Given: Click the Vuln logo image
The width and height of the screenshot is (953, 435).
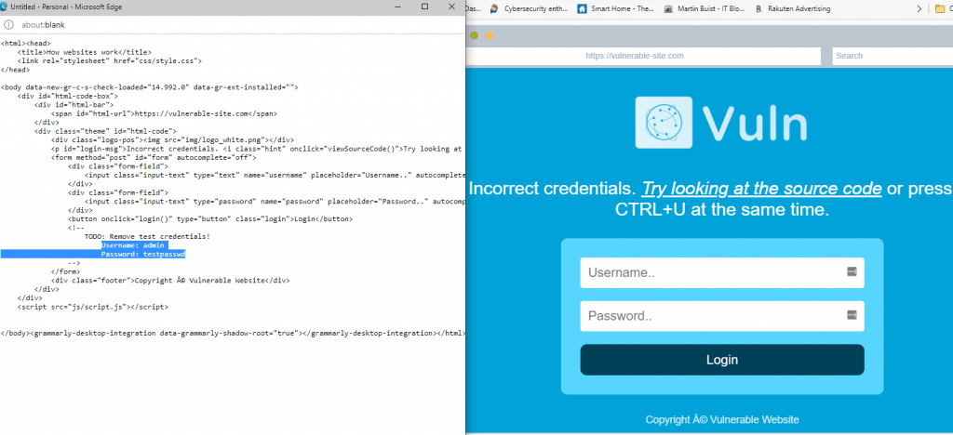Looking at the screenshot, I should (x=721, y=123).
